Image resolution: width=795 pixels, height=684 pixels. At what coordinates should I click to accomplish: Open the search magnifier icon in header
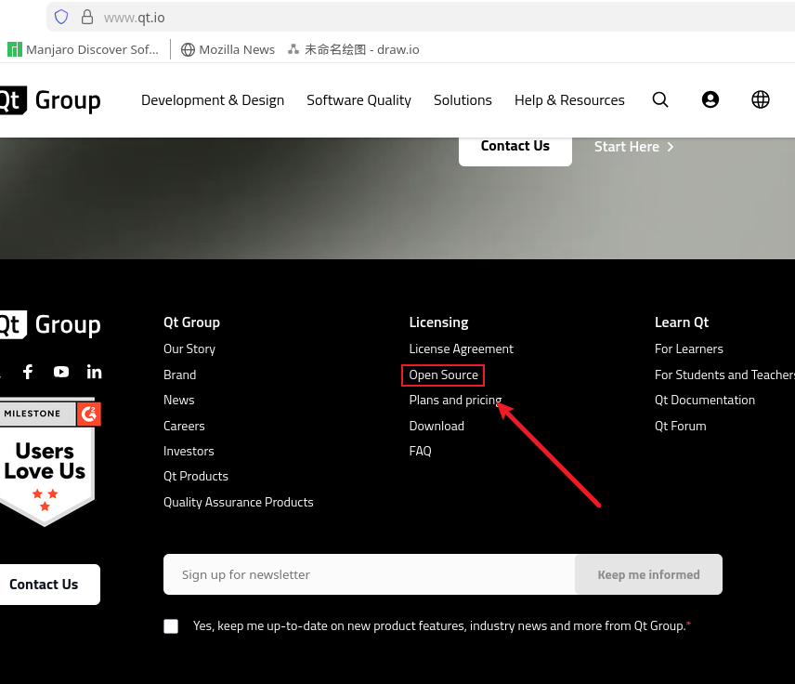[x=660, y=99]
